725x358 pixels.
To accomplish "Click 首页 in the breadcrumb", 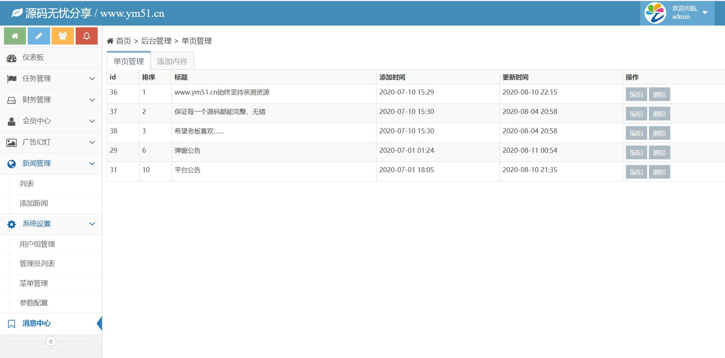I will (x=123, y=41).
